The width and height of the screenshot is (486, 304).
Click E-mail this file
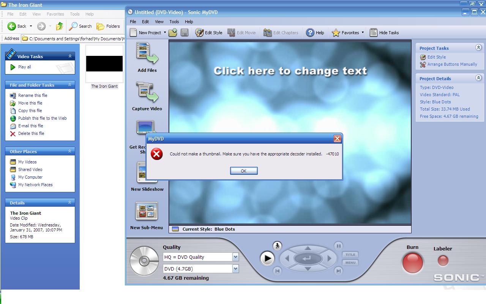point(31,126)
